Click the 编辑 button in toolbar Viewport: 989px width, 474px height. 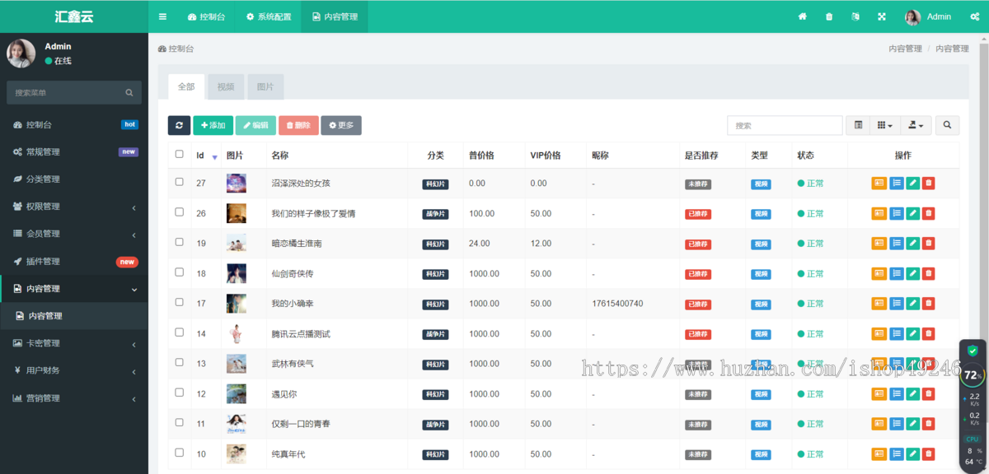click(255, 125)
